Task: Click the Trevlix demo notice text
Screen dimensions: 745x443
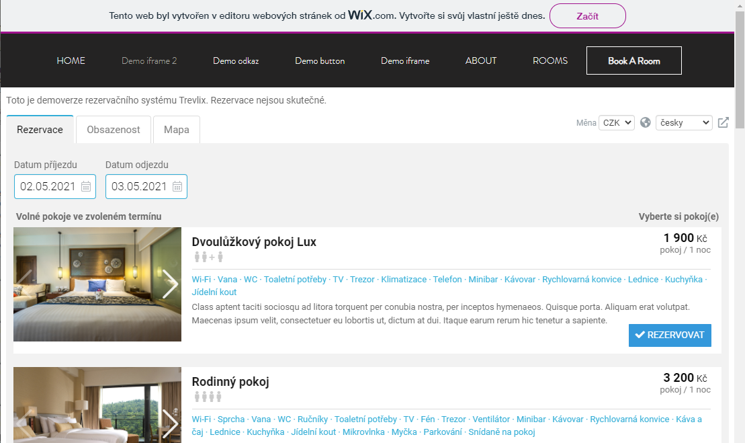Action: (167, 100)
